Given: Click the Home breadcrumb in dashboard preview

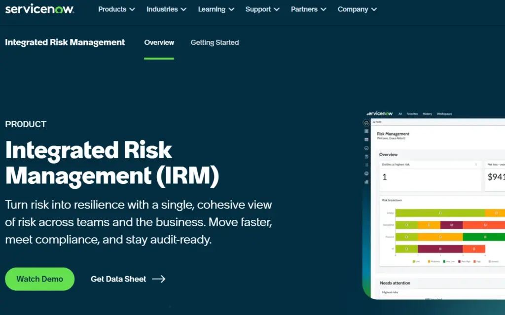Looking at the screenshot, I should (377, 122).
